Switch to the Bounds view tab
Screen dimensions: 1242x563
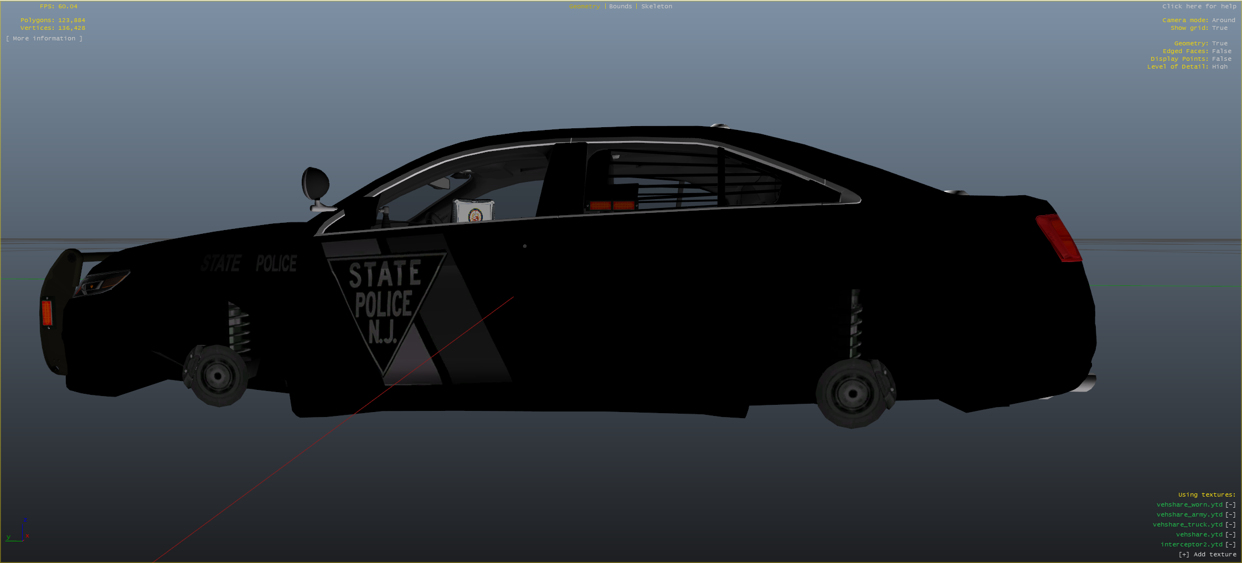620,7
